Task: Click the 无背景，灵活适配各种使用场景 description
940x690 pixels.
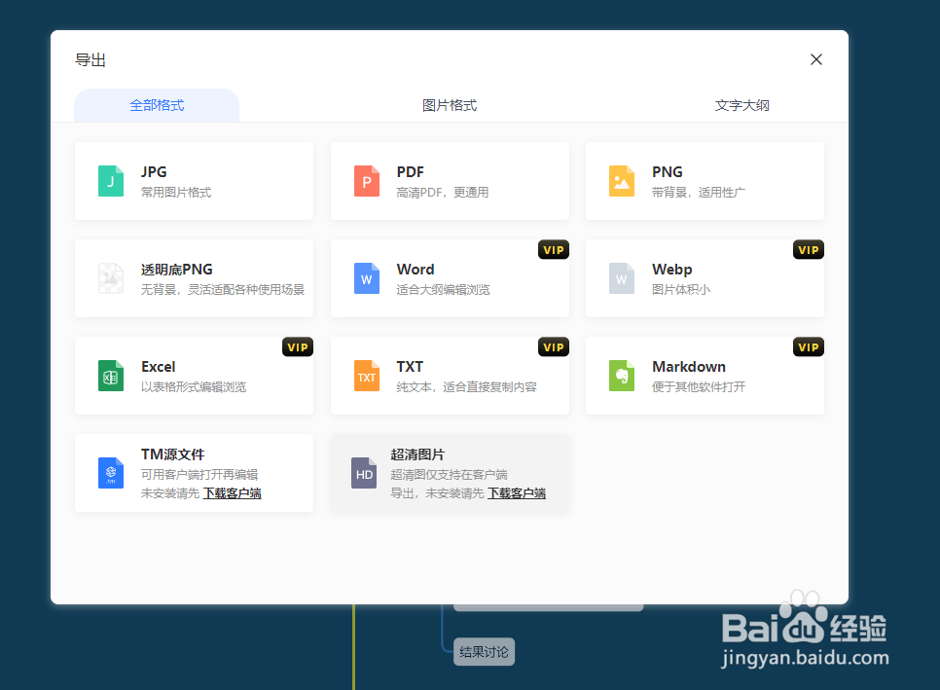Action: tap(223, 290)
